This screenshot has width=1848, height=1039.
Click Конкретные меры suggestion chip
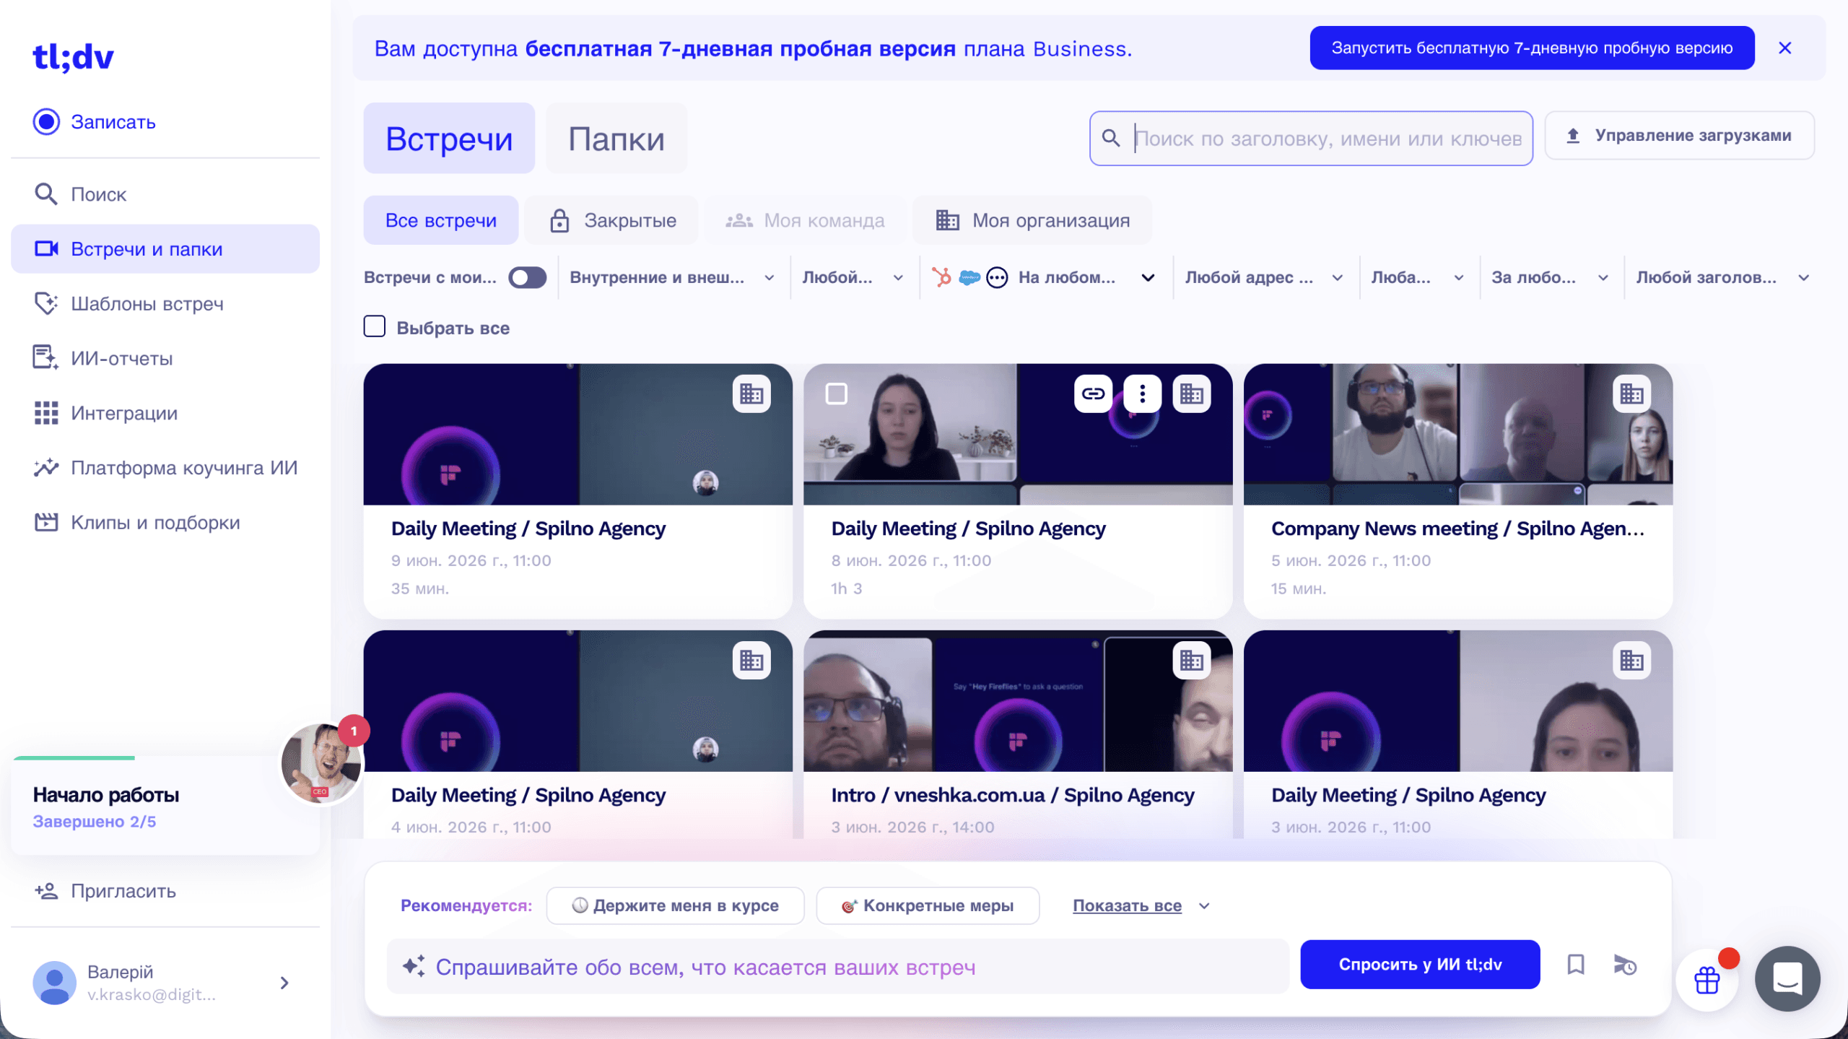(x=928, y=905)
